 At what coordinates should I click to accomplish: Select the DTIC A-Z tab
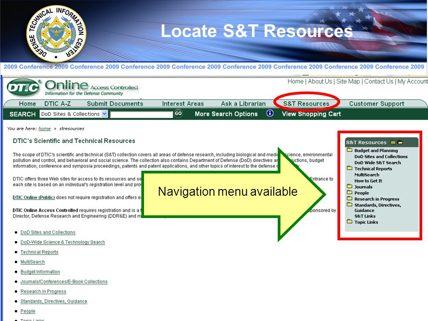[x=58, y=104]
